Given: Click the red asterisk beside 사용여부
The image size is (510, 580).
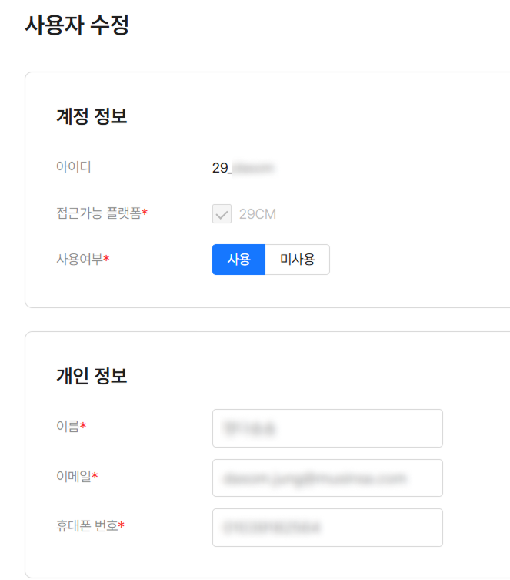Looking at the screenshot, I should pos(106,259).
